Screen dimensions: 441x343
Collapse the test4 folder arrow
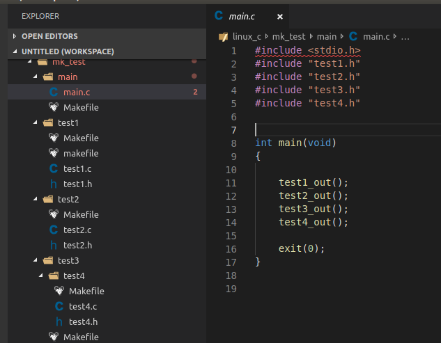pos(41,276)
